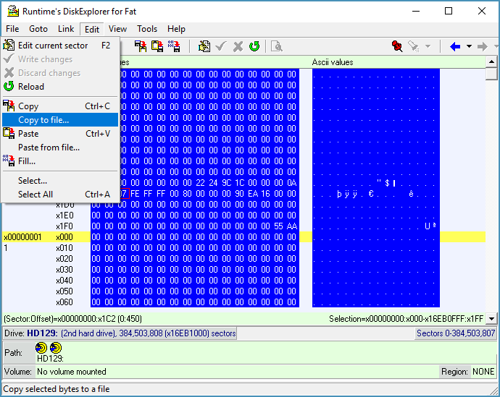
Task: Click the 'Sectors 0-384,503,807' status button
Action: 455,333
